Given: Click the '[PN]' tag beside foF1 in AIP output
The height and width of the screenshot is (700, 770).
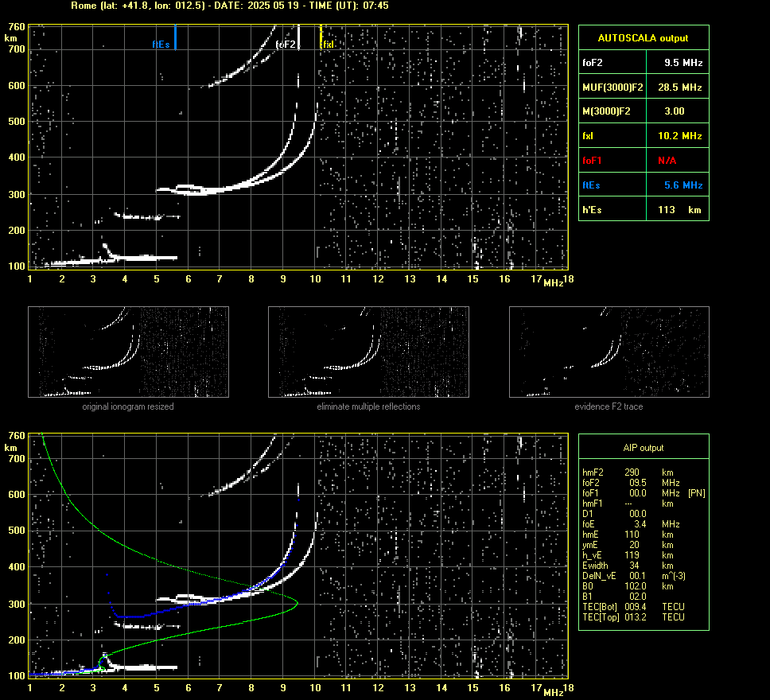Looking at the screenshot, I should point(696,493).
